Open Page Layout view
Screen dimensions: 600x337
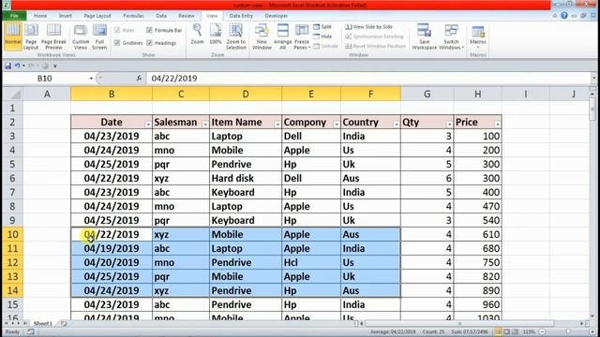(x=31, y=37)
